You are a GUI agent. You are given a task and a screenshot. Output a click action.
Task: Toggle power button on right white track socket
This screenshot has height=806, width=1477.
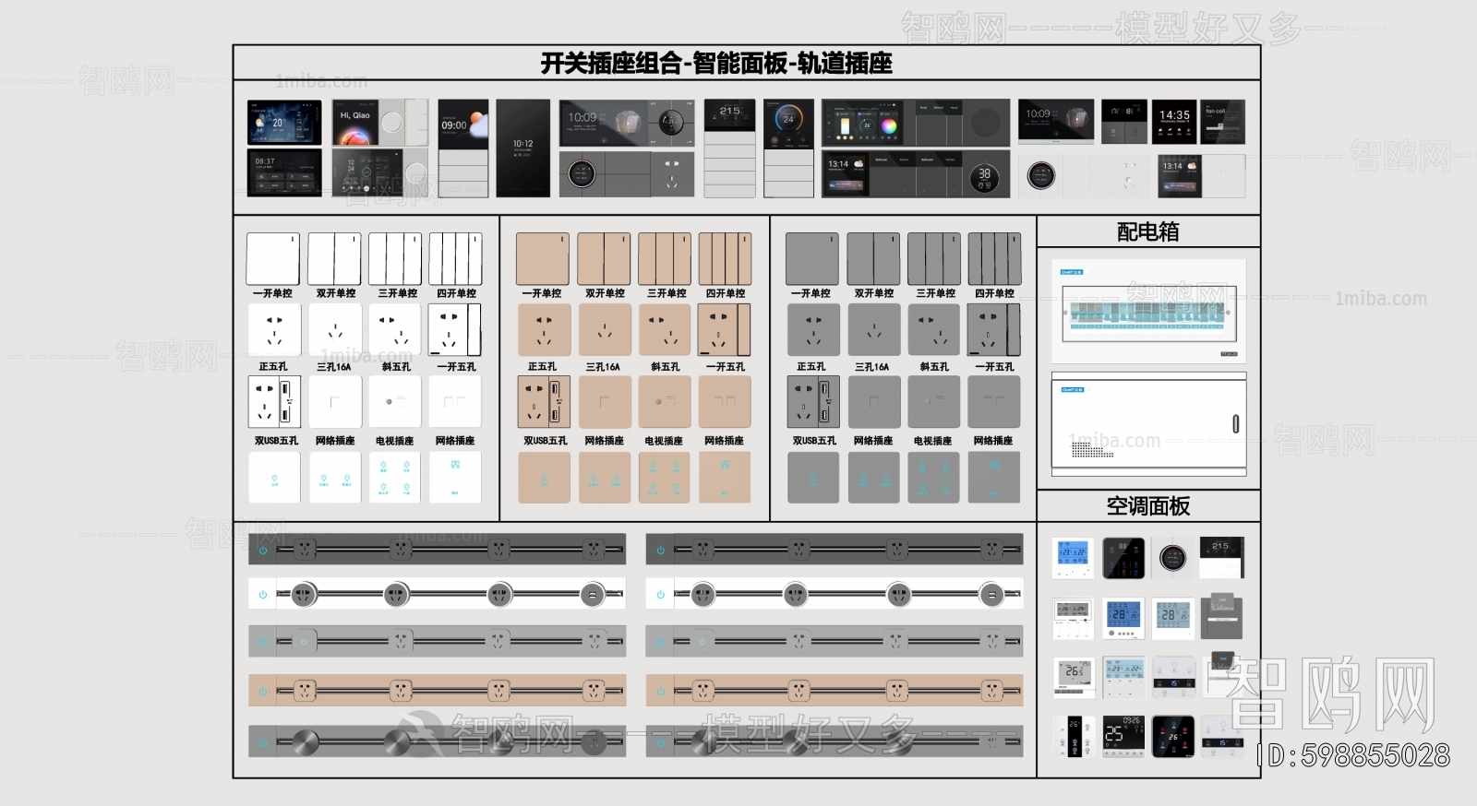pyautogui.click(x=660, y=595)
